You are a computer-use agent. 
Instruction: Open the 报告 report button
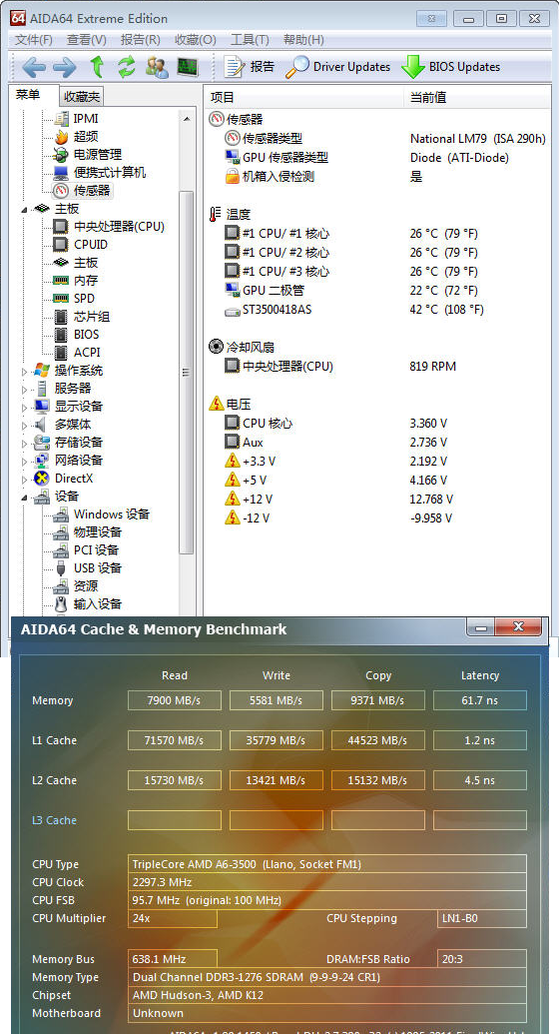pos(250,67)
